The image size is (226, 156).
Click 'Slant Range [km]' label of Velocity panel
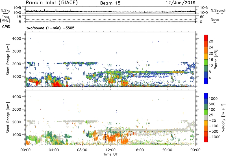click(x=8, y=117)
